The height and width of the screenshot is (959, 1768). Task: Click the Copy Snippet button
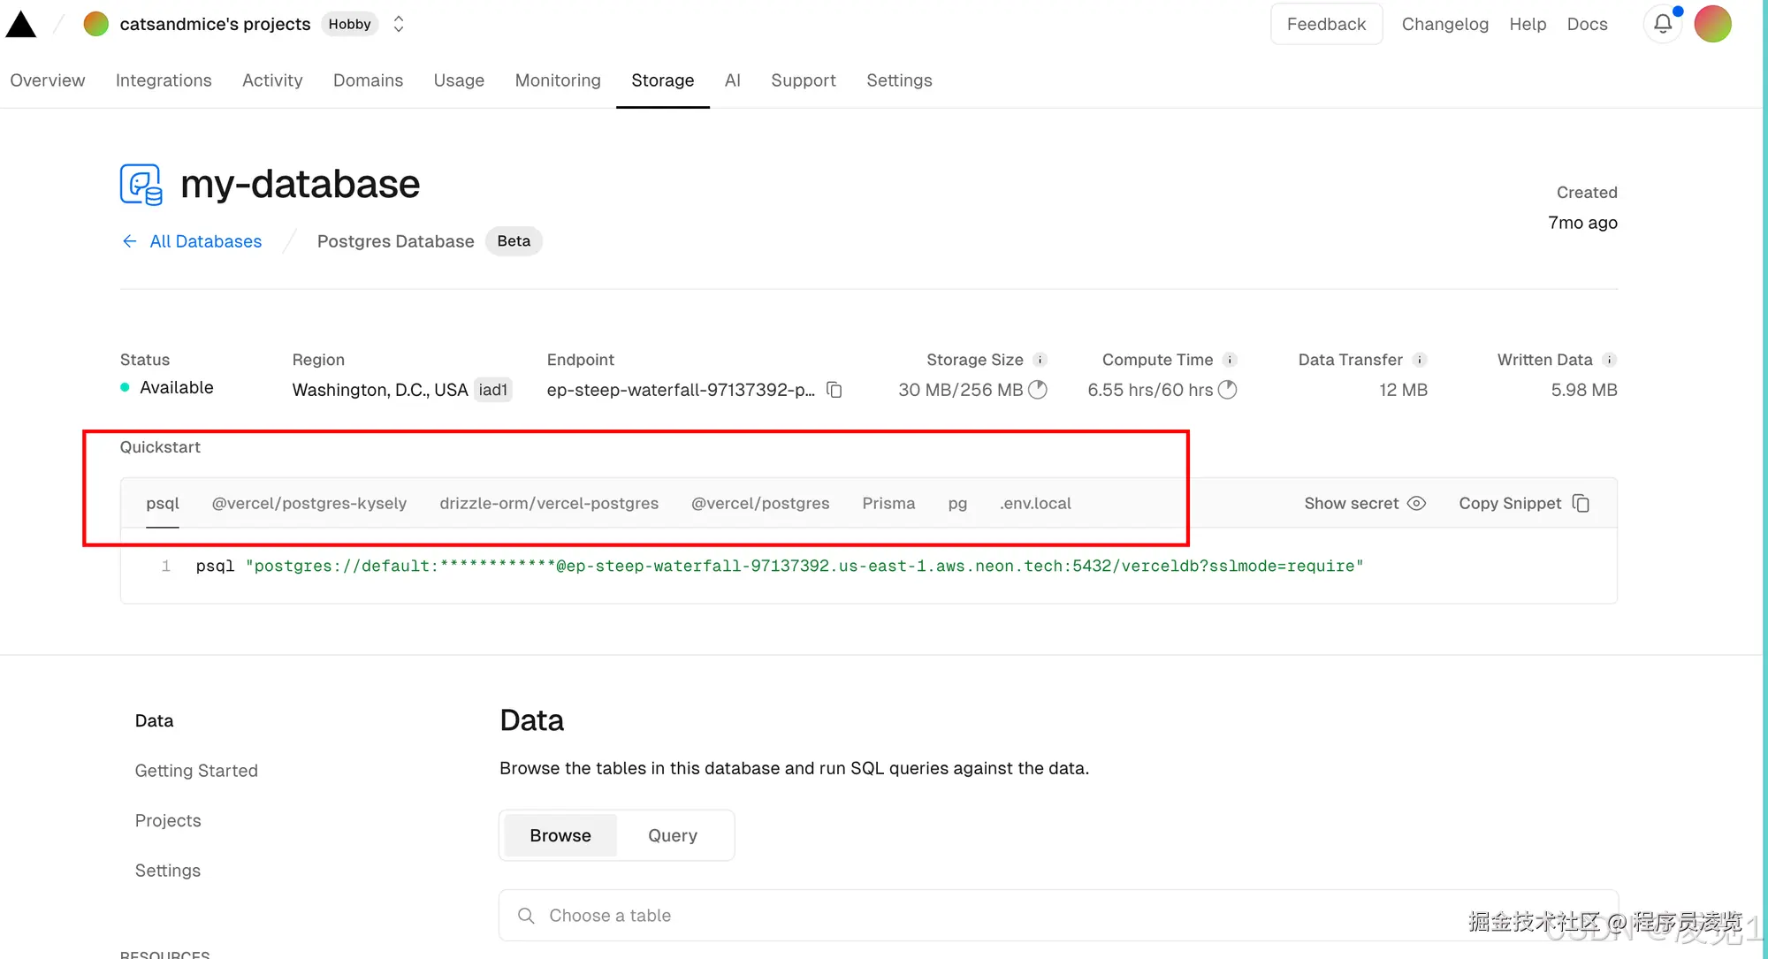coord(1523,503)
